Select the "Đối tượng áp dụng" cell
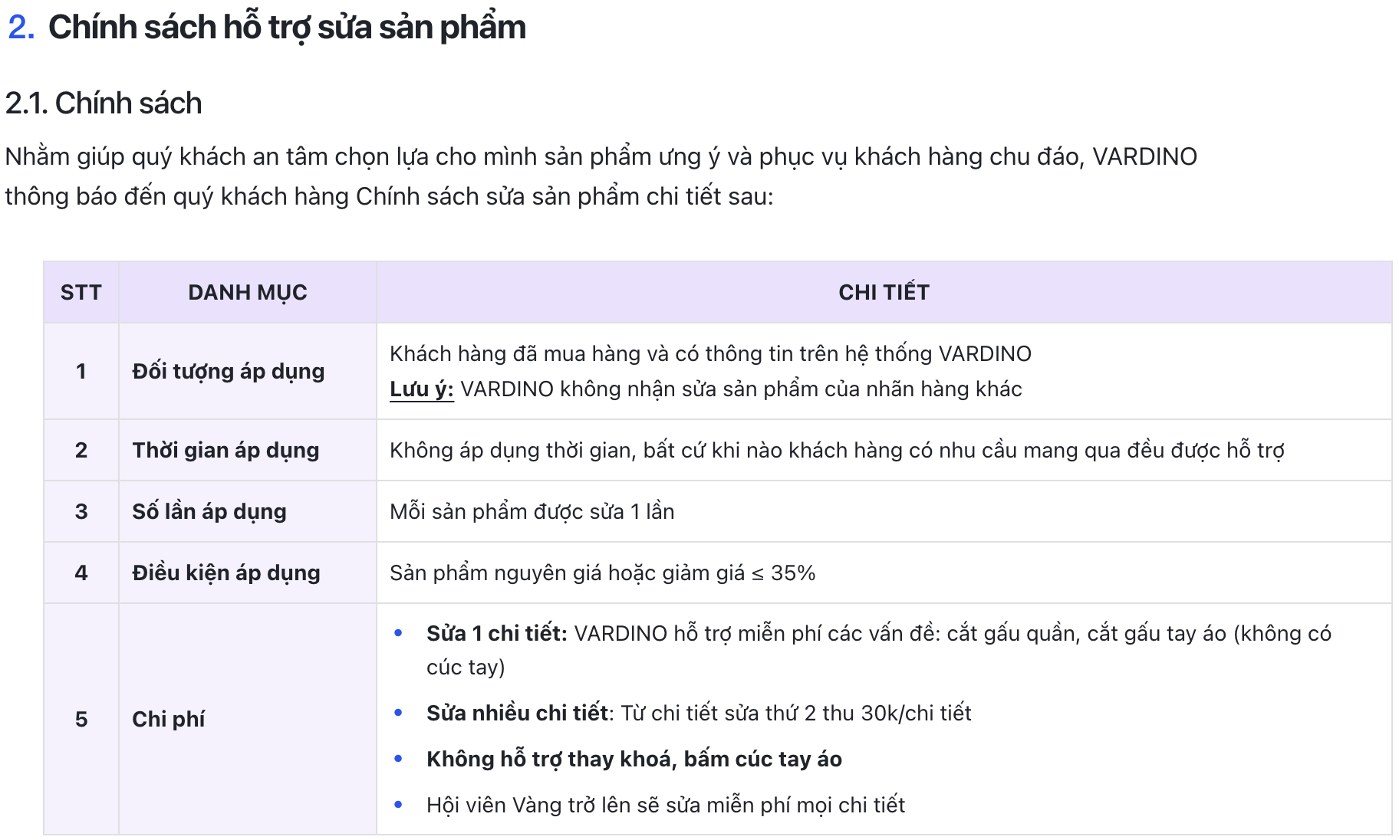1399x840 pixels. [228, 372]
